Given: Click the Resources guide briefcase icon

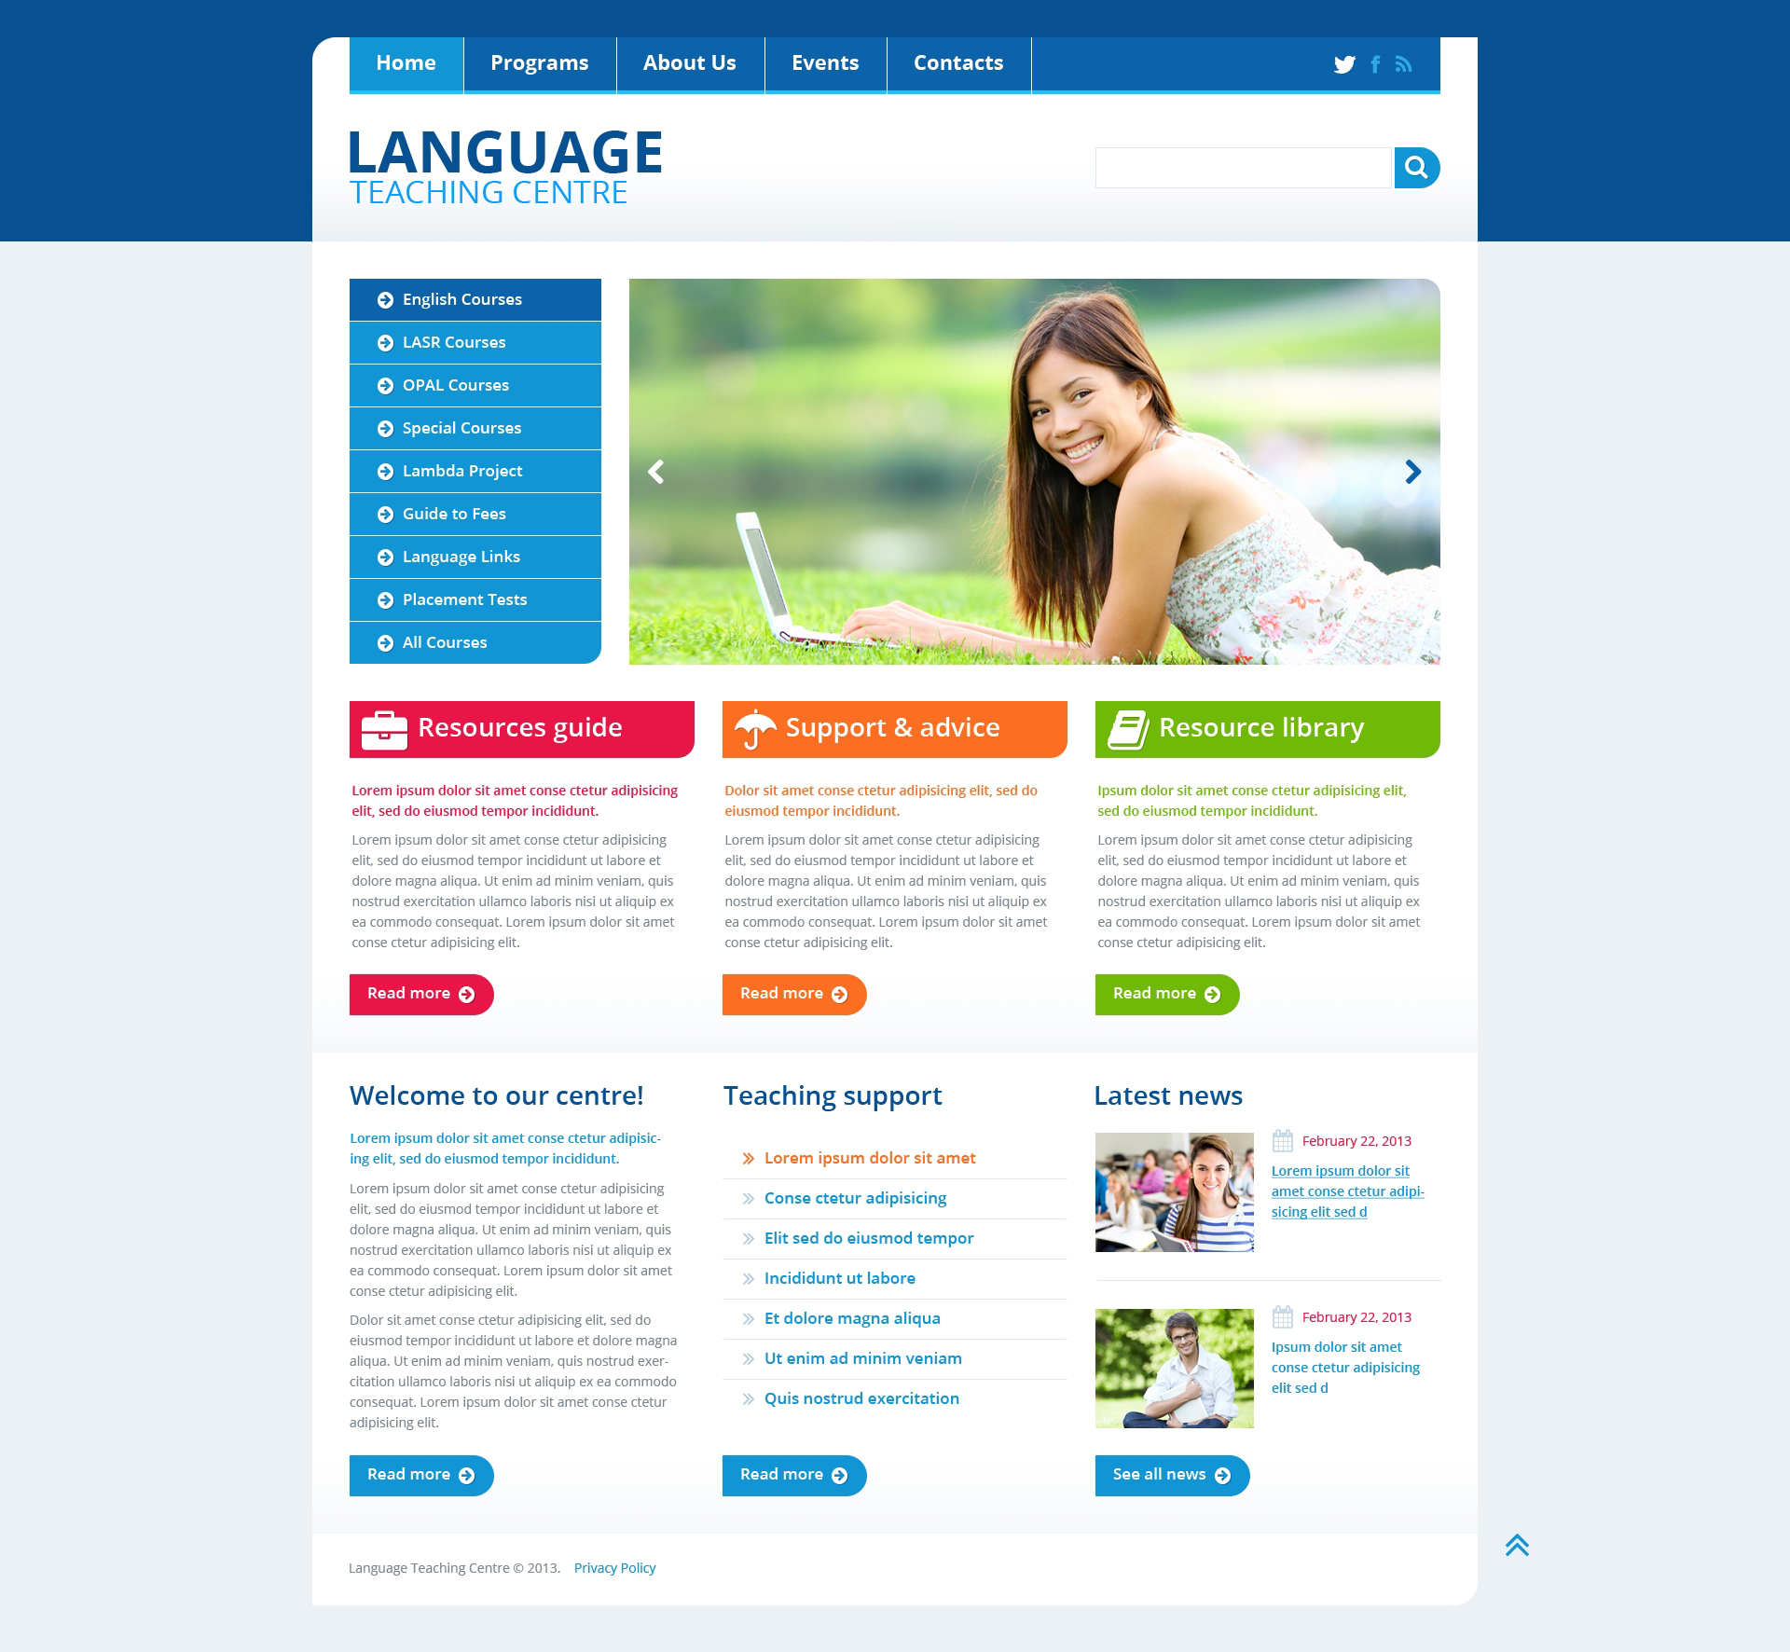Looking at the screenshot, I should (x=382, y=728).
